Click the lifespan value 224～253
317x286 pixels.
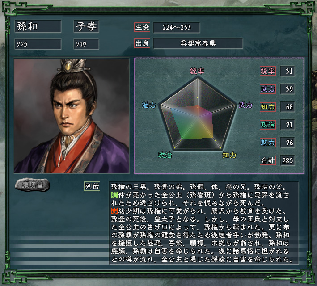coord(177,27)
